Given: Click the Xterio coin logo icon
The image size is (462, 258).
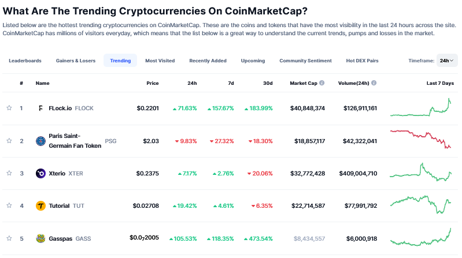Looking at the screenshot, I should [40, 174].
